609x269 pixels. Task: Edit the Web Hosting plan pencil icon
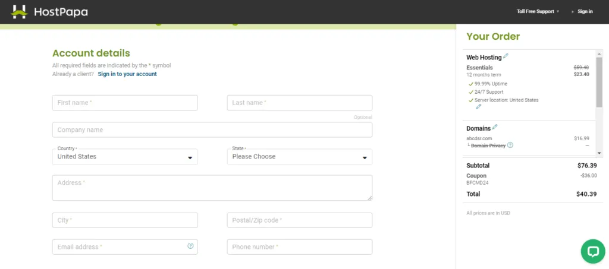coord(506,56)
